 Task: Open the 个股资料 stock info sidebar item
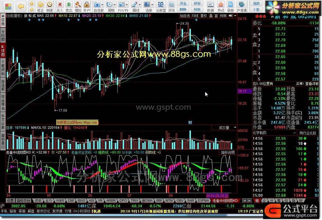click(3, 68)
